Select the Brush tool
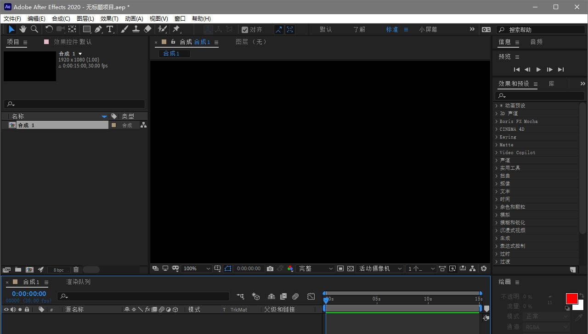 tap(124, 29)
